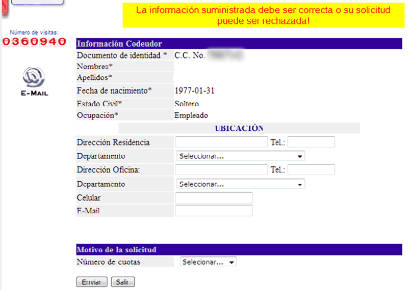The image size is (408, 290).
Task: Click the UBICACIÓN section heading
Action: click(x=239, y=128)
